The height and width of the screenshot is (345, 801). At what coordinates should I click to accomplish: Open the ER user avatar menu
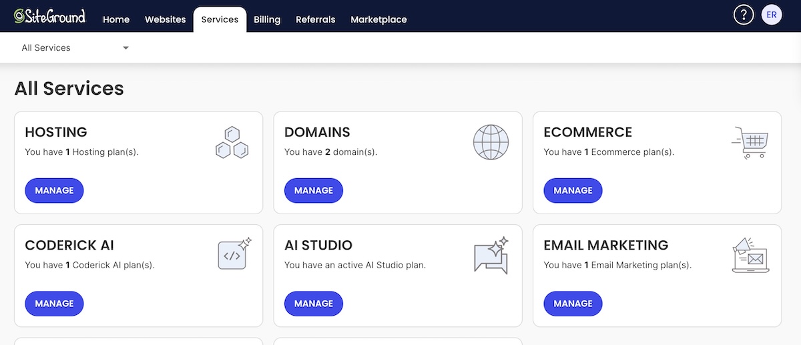(772, 15)
